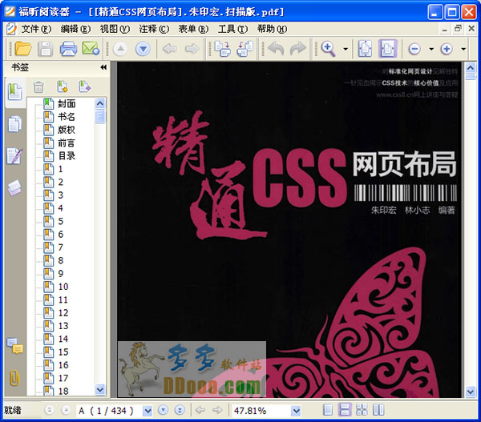The image size is (481, 422).
Task: Click the toolbar next view right arrow
Action: 192,48
